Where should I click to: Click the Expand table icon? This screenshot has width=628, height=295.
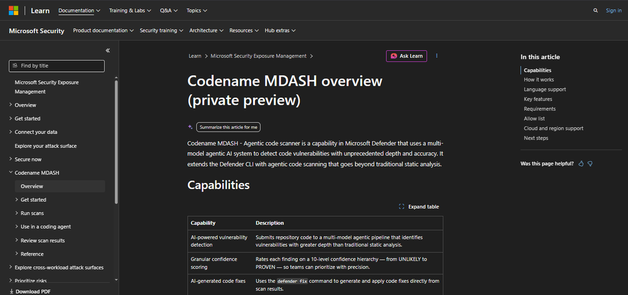[402, 207]
